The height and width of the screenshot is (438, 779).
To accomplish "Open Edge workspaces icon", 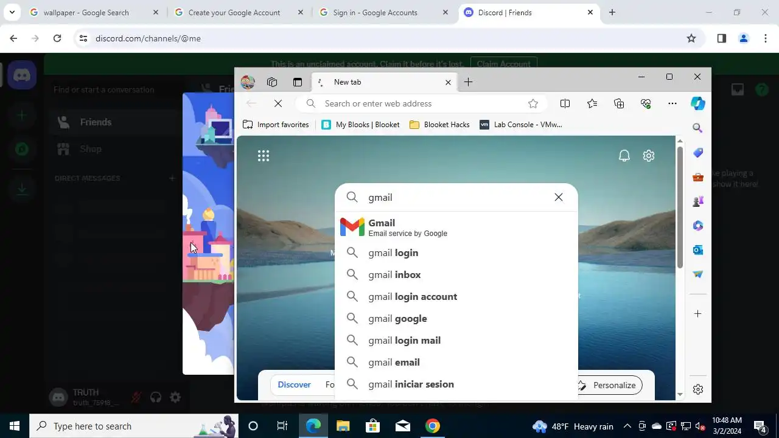I will tap(272, 82).
